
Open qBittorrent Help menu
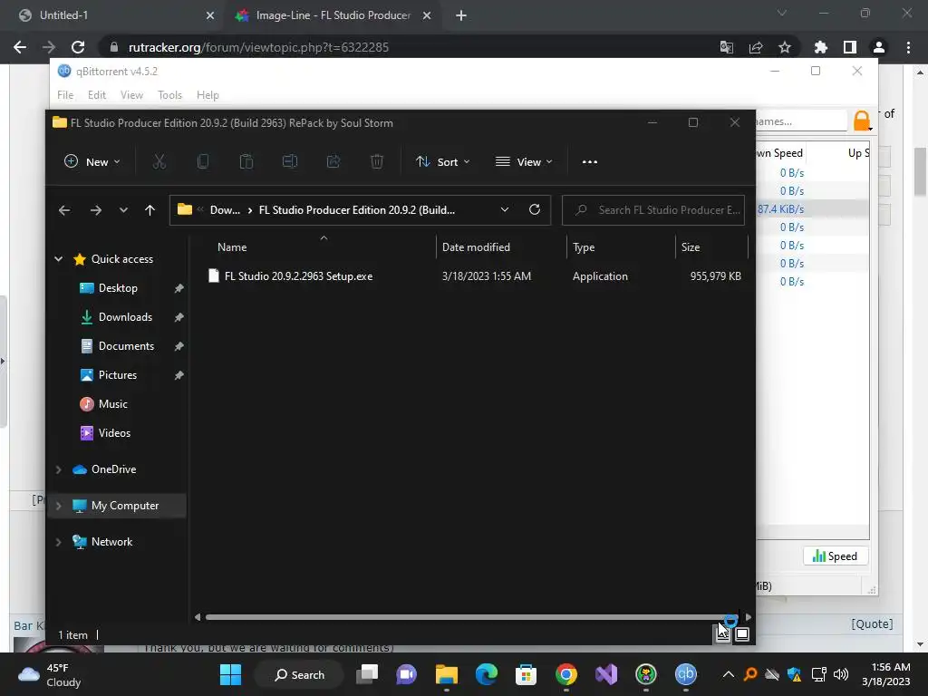pos(208,94)
